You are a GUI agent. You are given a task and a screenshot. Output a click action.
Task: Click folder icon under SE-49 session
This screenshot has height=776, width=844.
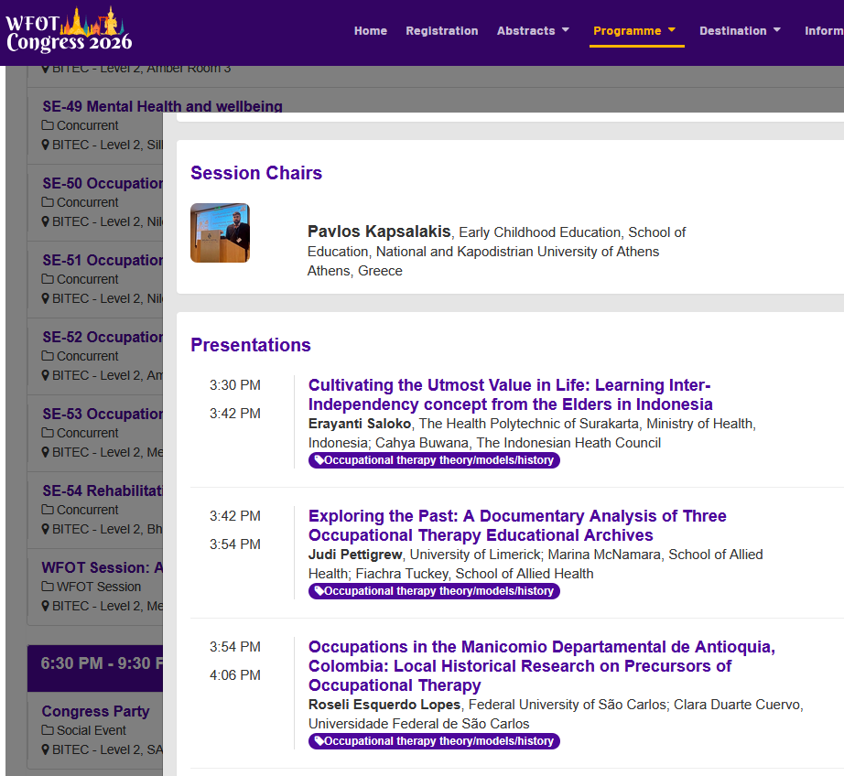coord(48,125)
